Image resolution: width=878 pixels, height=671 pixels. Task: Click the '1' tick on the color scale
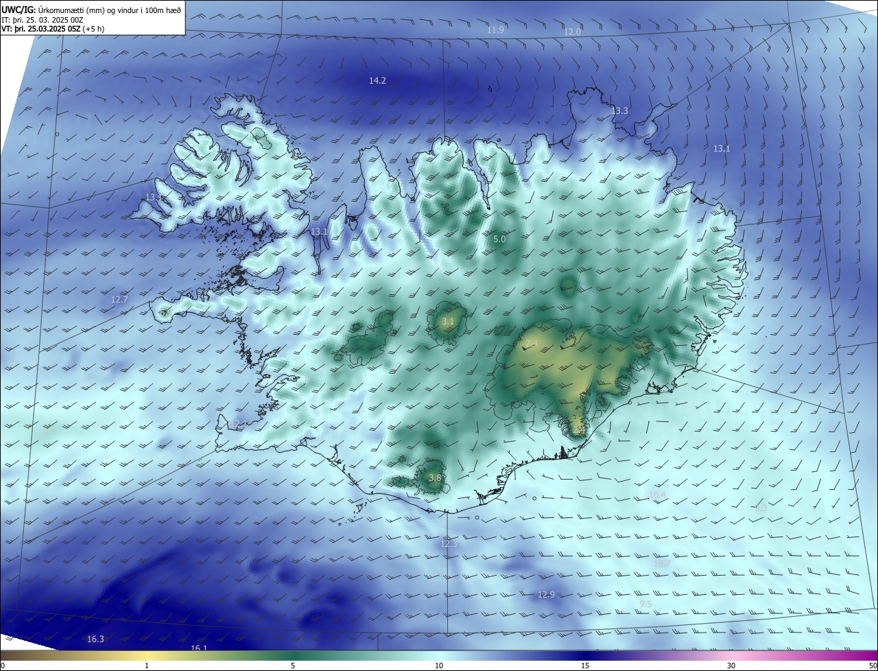[x=147, y=666]
